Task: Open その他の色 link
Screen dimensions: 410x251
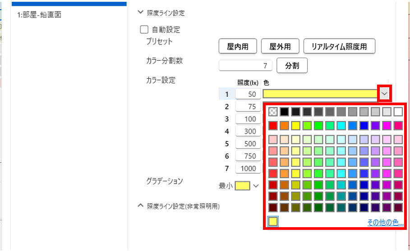Action: pos(385,222)
